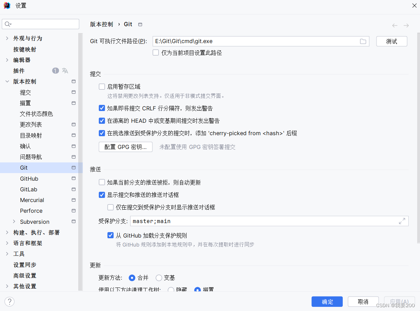Enable 仅在提交到受保护分支时显示推送对话框
Image resolution: width=420 pixels, height=311 pixels.
[x=110, y=207]
